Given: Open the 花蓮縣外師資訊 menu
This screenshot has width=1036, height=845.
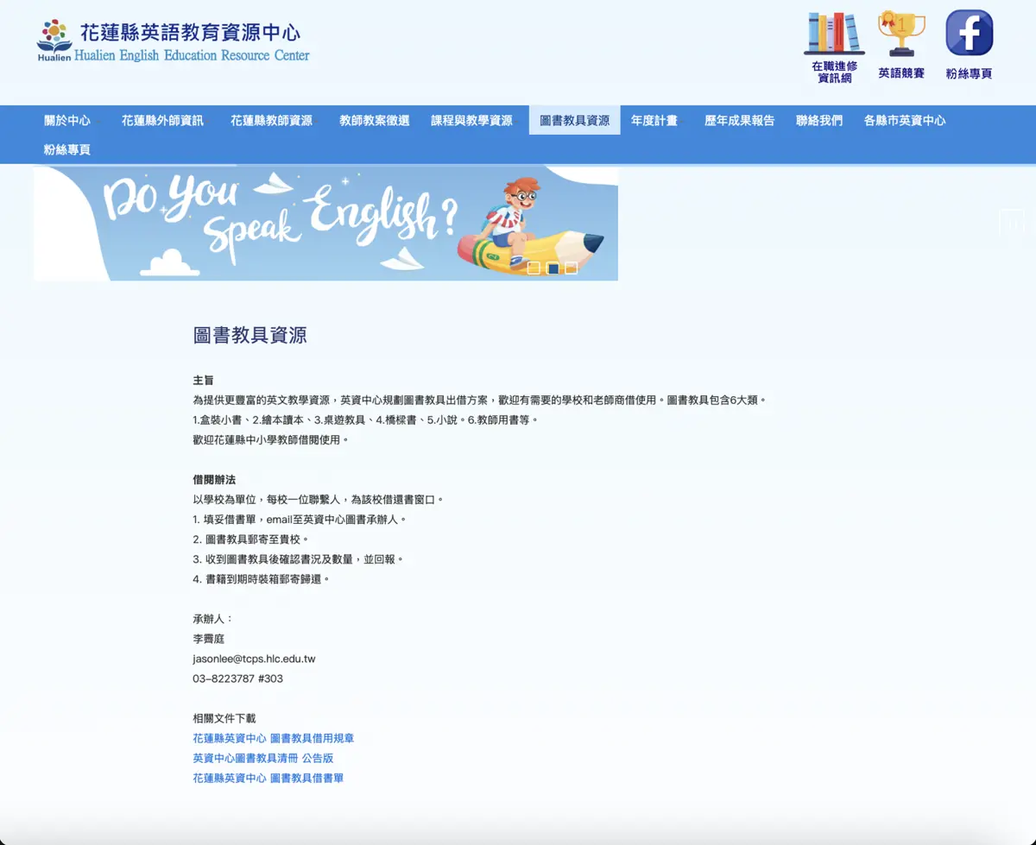Looking at the screenshot, I should point(162,120).
